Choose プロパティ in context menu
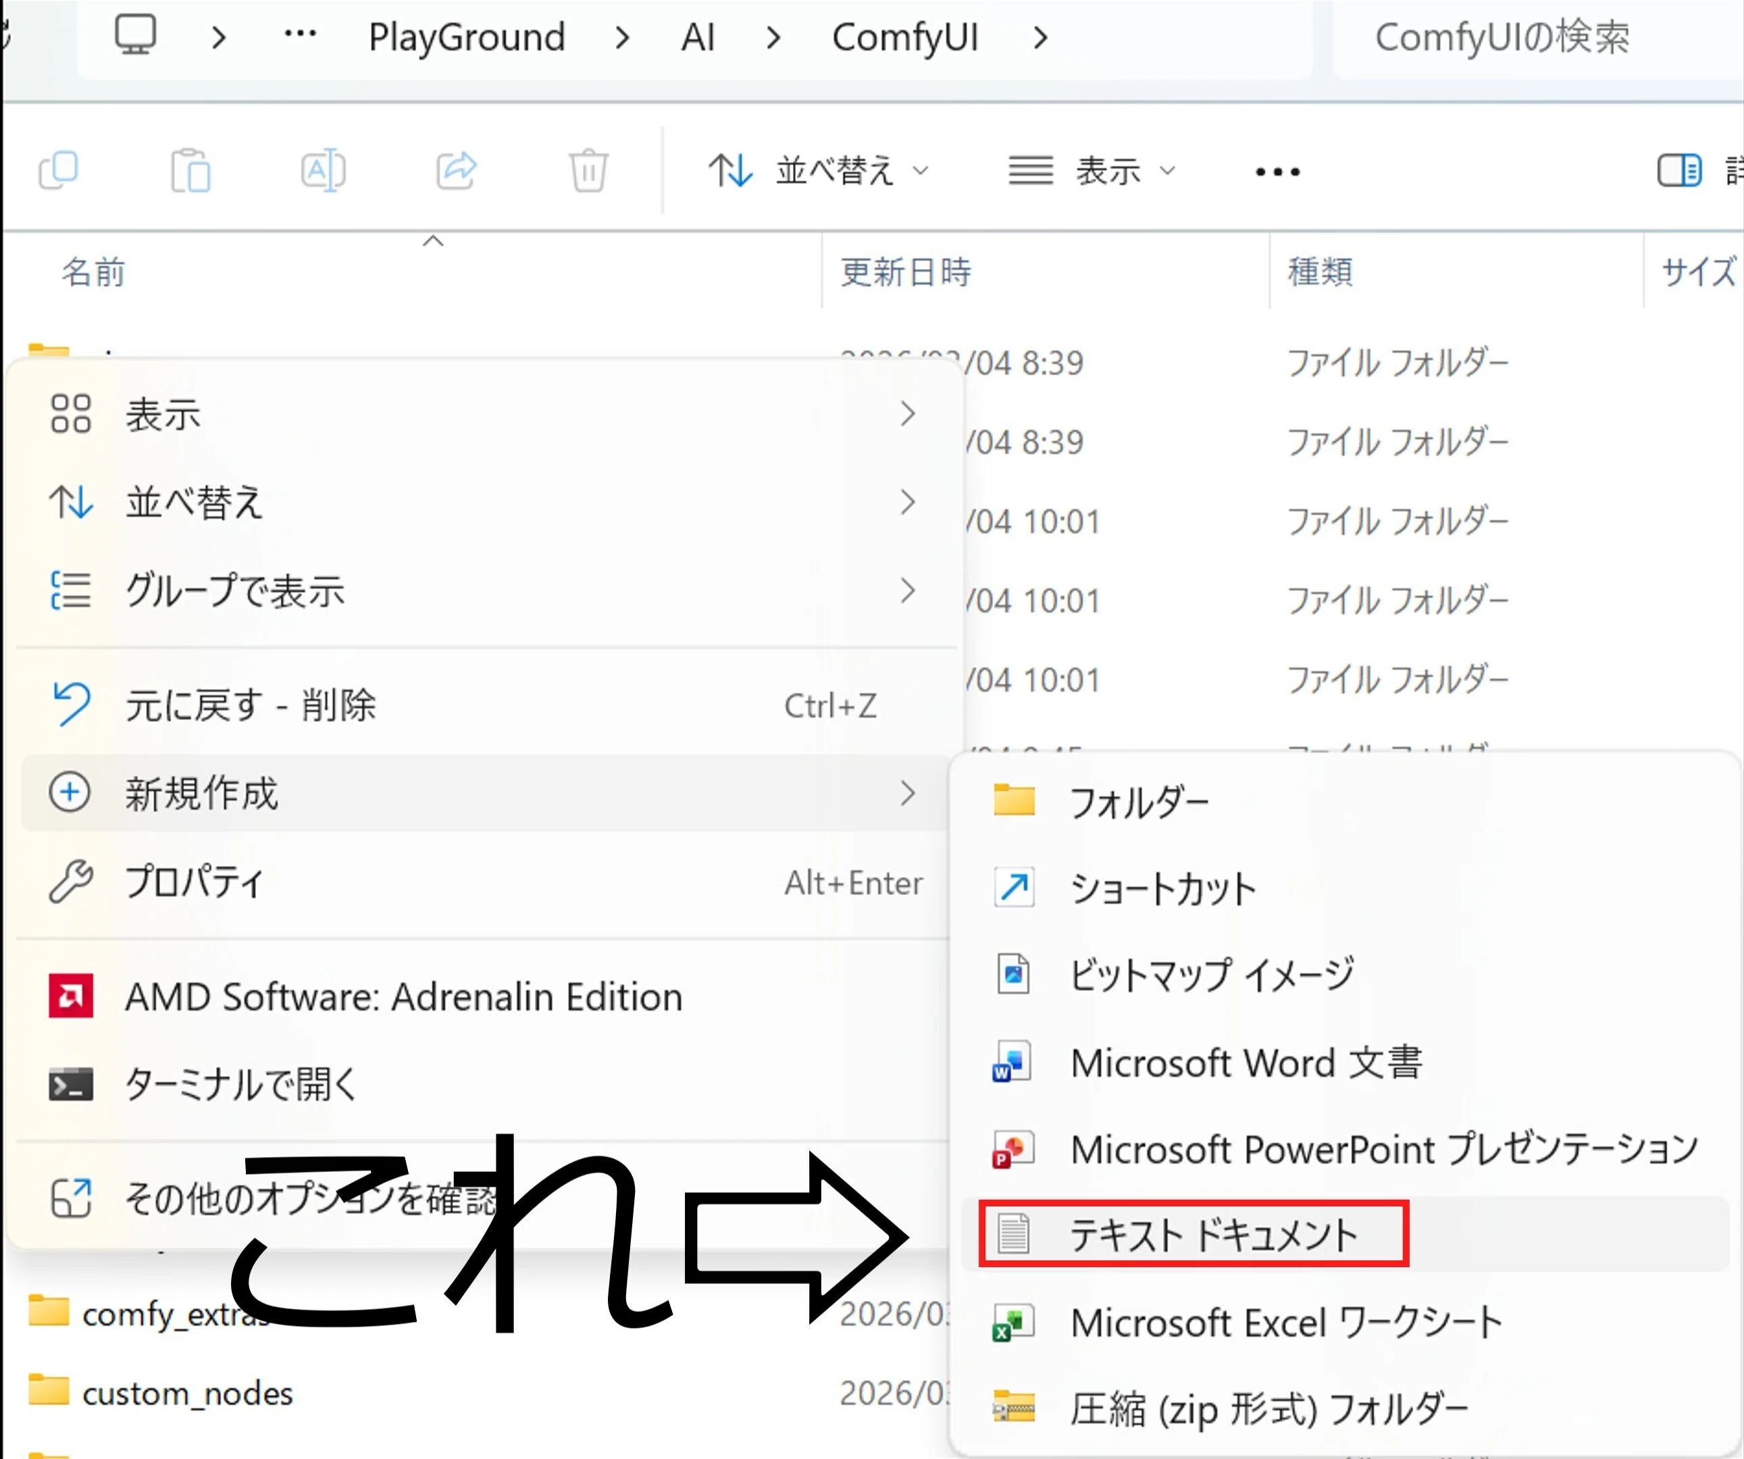The height and width of the screenshot is (1459, 1744). coord(485,882)
